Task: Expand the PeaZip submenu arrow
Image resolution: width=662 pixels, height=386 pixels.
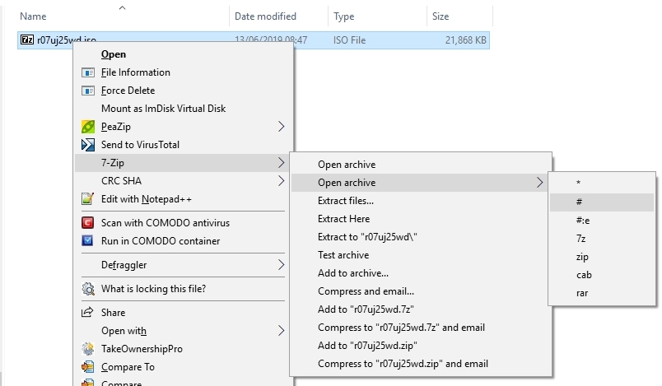Action: tap(281, 127)
